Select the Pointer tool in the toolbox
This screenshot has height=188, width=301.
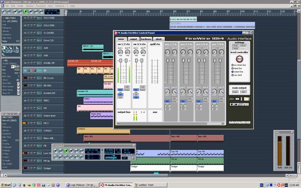[x=4, y=48]
